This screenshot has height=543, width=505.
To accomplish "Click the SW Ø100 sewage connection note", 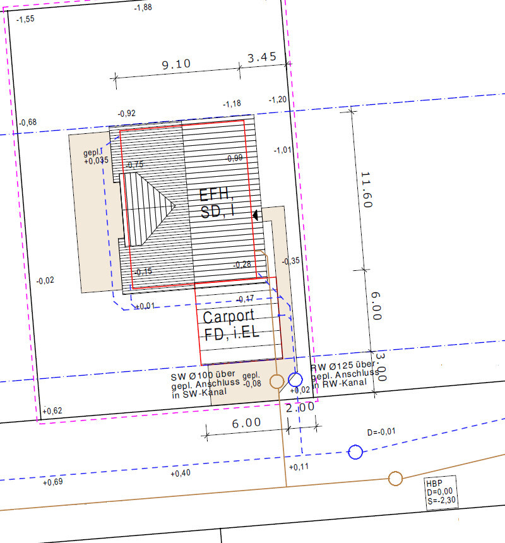I will (206, 383).
